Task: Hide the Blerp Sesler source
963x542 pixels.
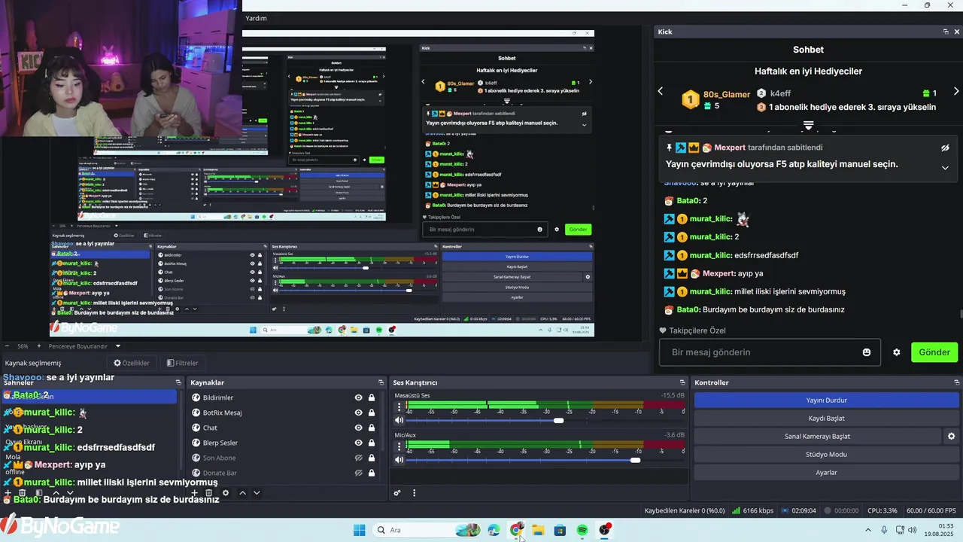Action: [358, 443]
